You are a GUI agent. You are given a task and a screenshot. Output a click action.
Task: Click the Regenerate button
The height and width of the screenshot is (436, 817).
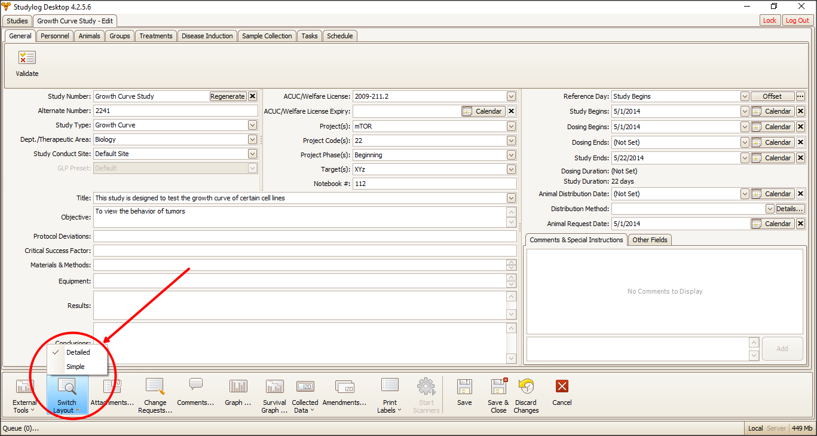coord(228,96)
